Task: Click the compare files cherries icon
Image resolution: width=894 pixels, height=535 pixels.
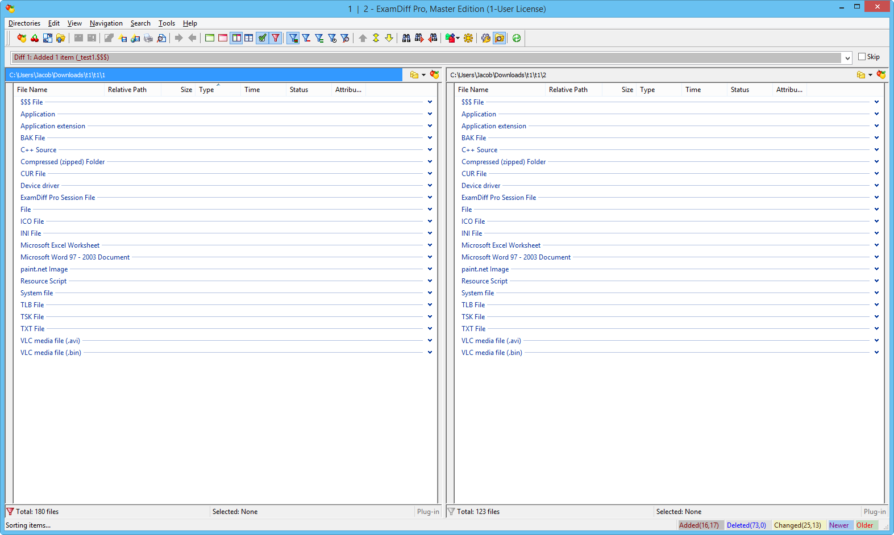Action: click(x=35, y=38)
